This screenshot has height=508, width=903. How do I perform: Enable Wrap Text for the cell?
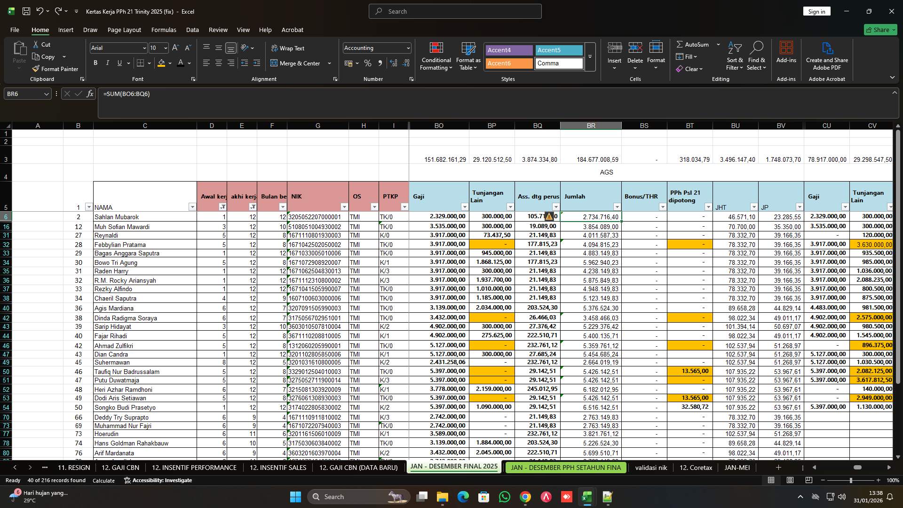(x=288, y=48)
